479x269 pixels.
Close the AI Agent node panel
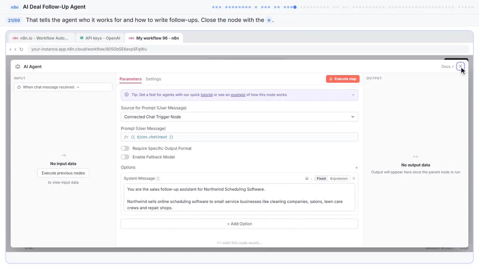click(x=461, y=67)
